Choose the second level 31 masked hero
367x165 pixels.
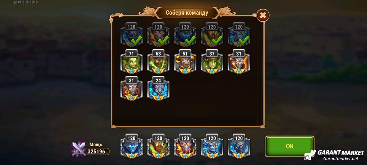pos(132,89)
